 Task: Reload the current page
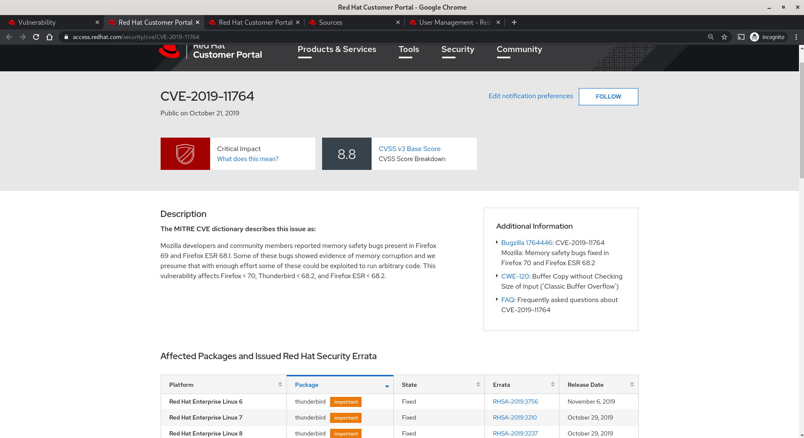(x=36, y=37)
